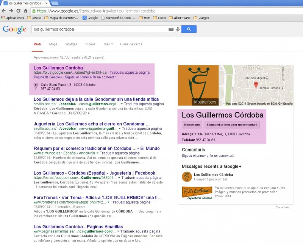The width and height of the screenshot is (303, 246).
Task: Click the 'Los Guillermos Córdoba' name in Google+ posts
Action: tap(213, 175)
